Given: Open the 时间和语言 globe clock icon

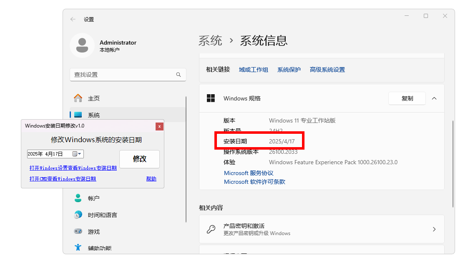Looking at the screenshot, I should (x=78, y=215).
